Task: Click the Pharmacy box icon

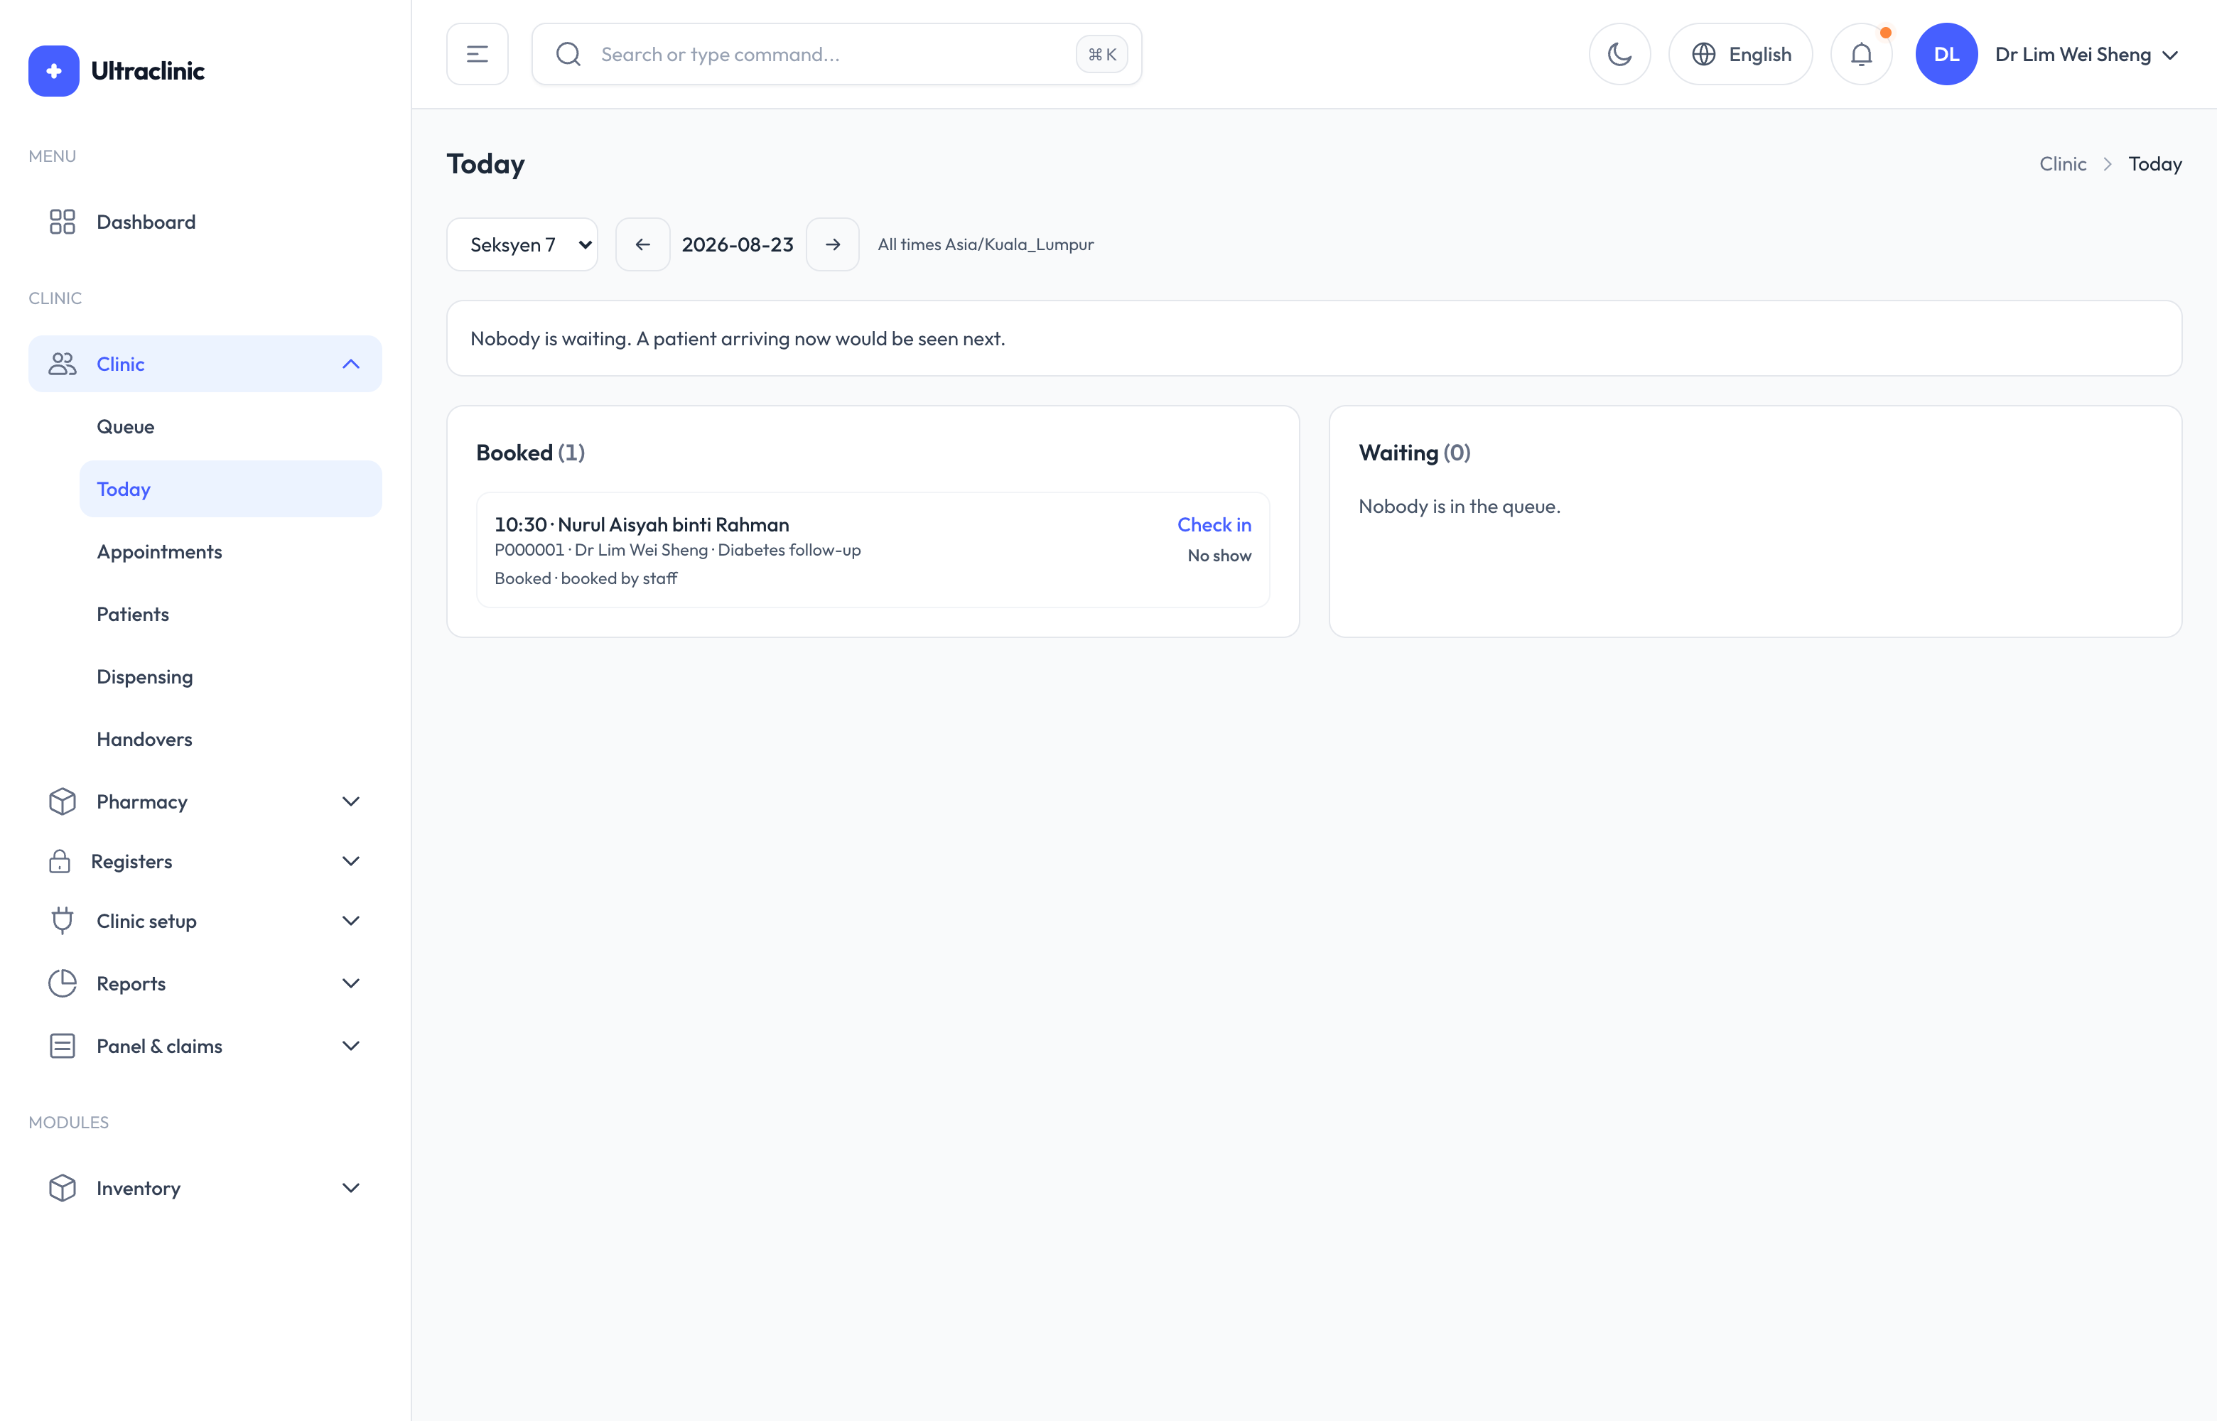Action: (62, 801)
